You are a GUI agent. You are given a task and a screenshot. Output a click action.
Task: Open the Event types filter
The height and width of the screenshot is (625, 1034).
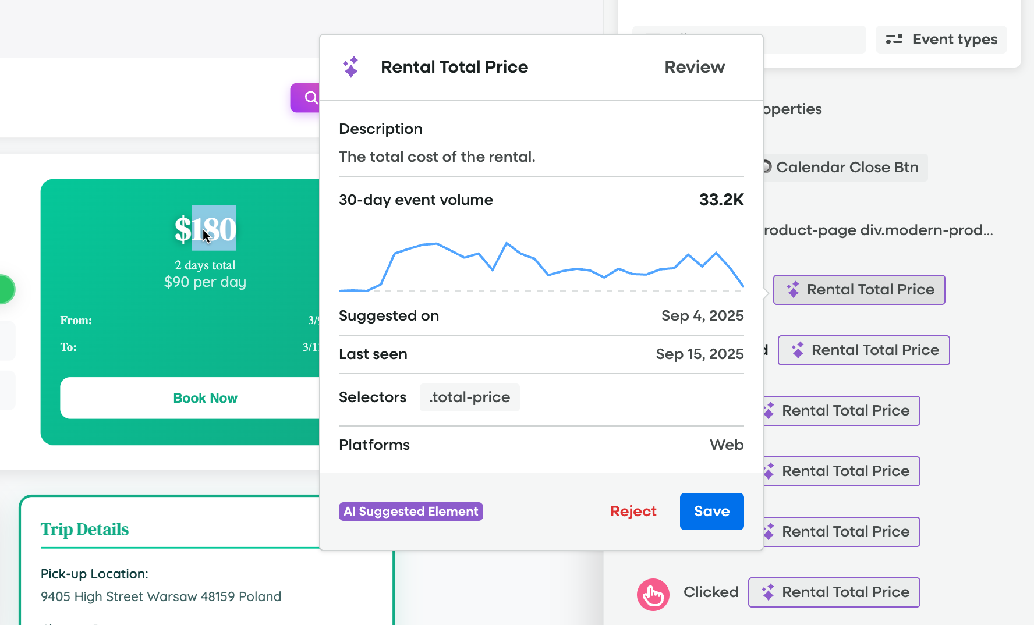pos(941,40)
